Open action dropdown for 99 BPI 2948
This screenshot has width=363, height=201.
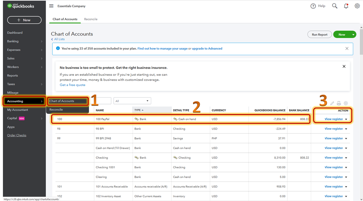tap(346, 139)
